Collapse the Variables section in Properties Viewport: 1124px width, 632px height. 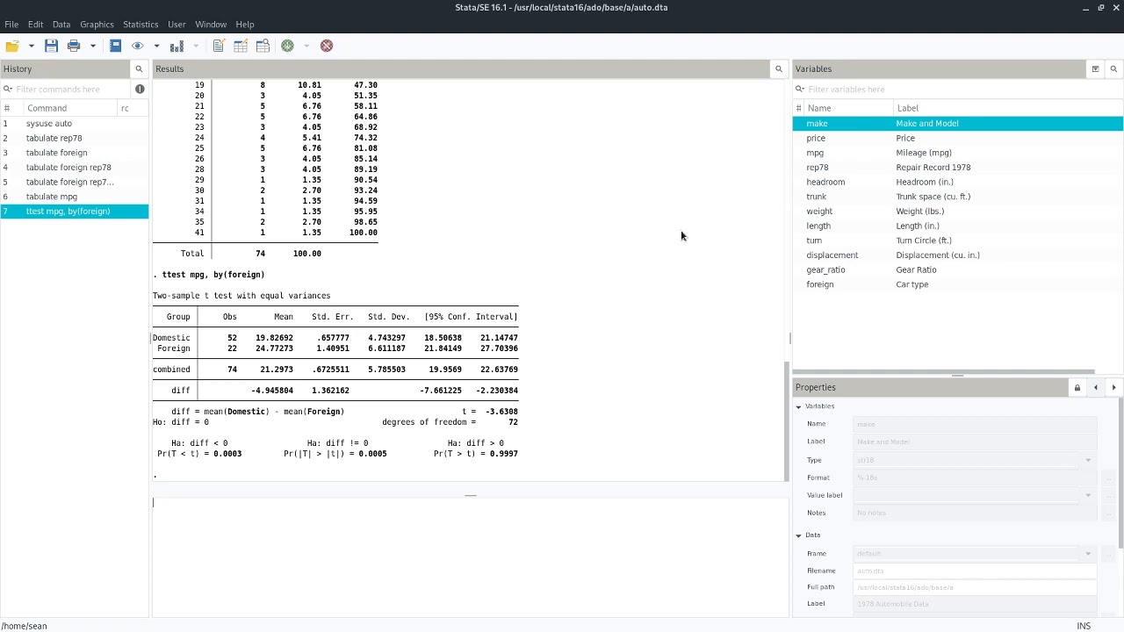point(798,406)
